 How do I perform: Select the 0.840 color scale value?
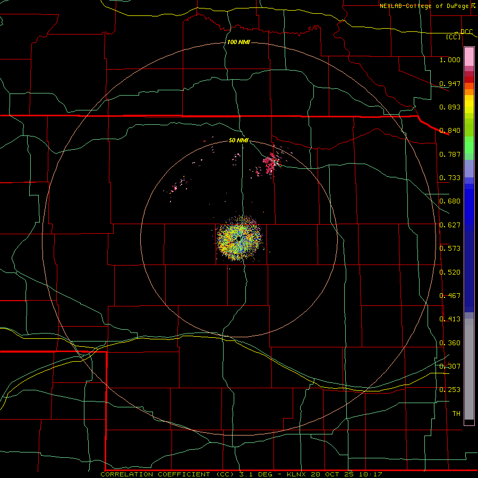click(450, 130)
